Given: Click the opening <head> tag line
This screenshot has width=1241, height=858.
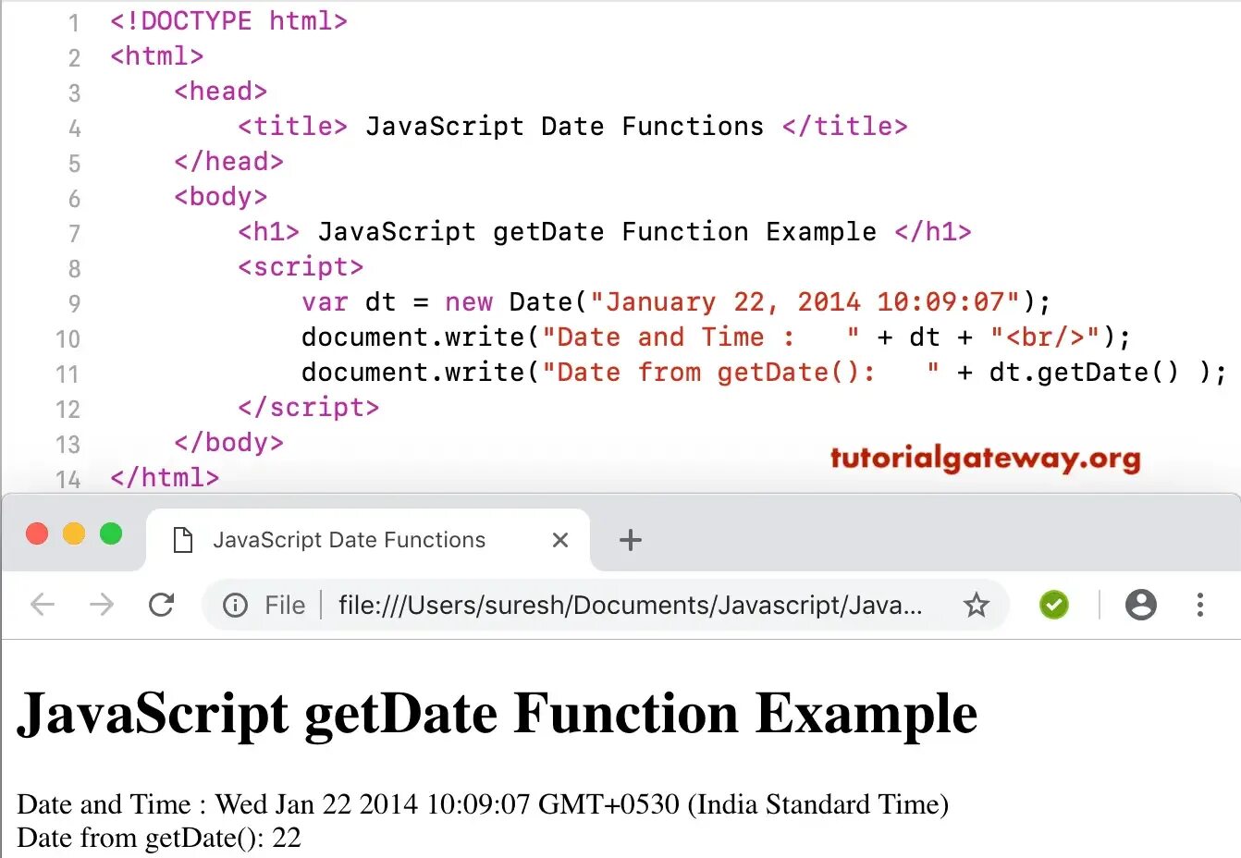Looking at the screenshot, I should pyautogui.click(x=221, y=92).
